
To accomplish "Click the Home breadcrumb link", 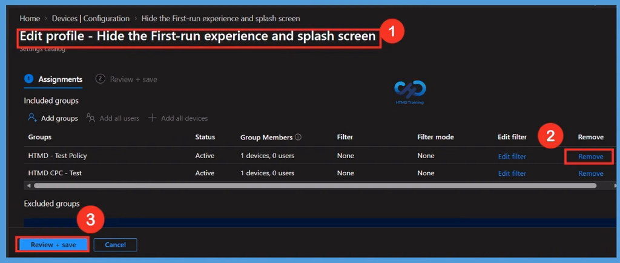I will [30, 19].
